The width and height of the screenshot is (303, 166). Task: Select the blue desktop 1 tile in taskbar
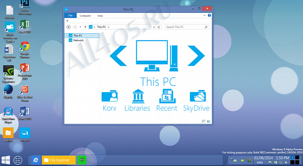click(292, 158)
